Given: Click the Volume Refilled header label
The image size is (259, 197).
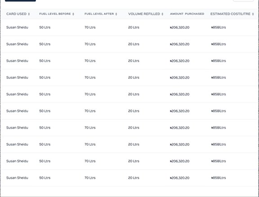Looking at the screenshot, I should (x=144, y=14).
